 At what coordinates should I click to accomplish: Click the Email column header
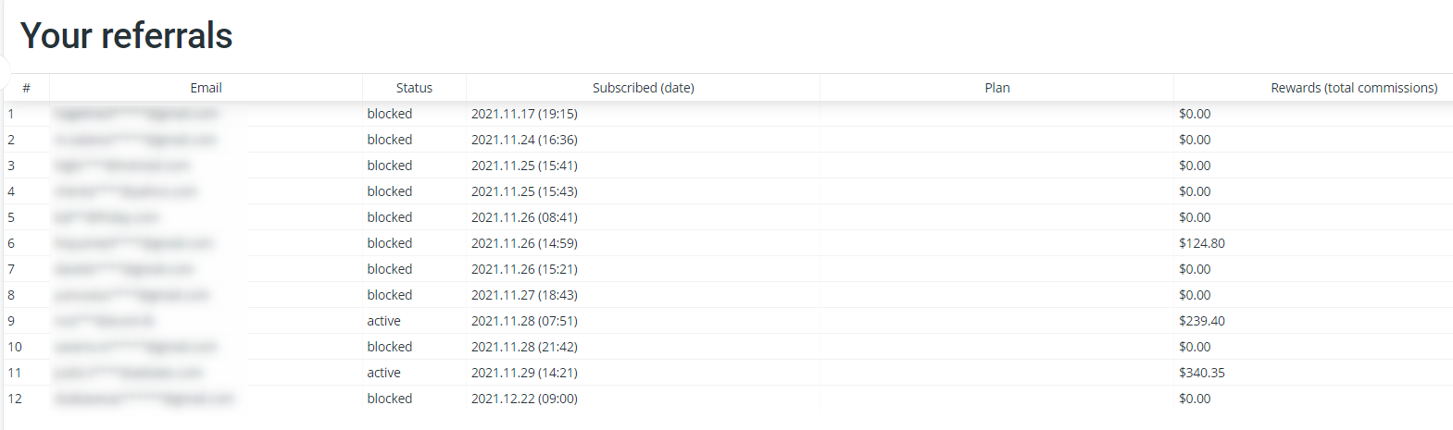pos(206,88)
